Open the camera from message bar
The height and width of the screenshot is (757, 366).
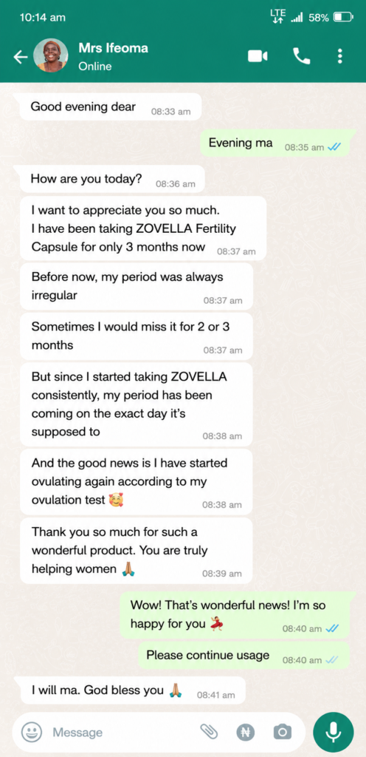pyautogui.click(x=282, y=733)
